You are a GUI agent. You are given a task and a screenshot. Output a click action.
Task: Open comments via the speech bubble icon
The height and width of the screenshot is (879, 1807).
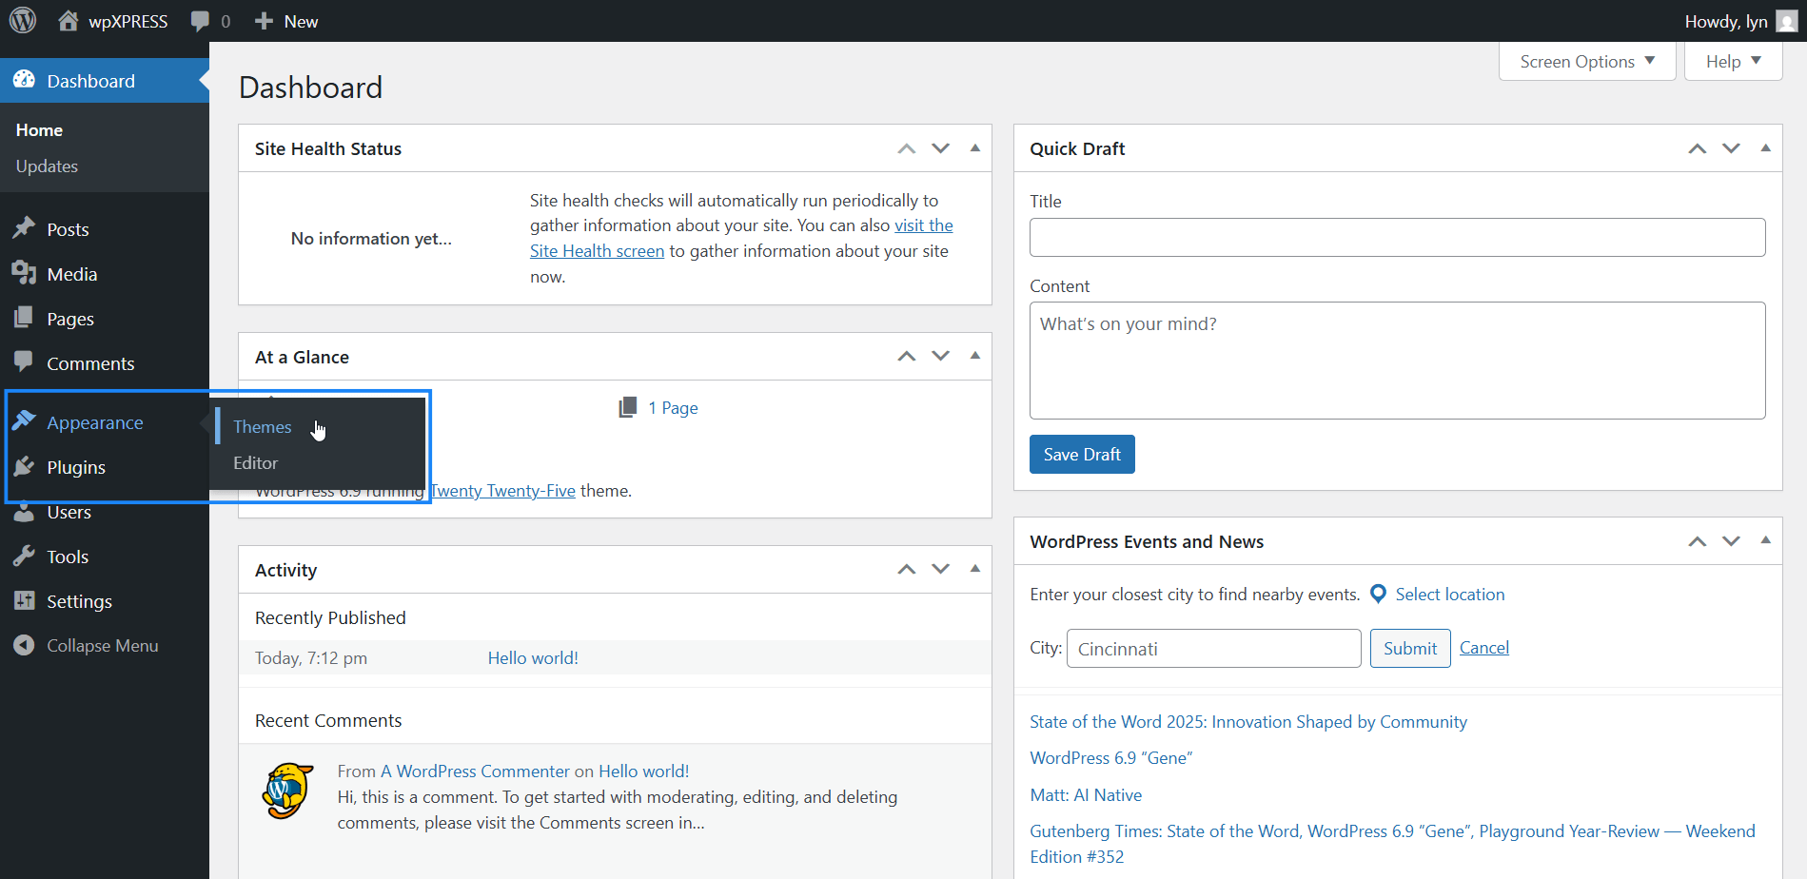pos(201,20)
